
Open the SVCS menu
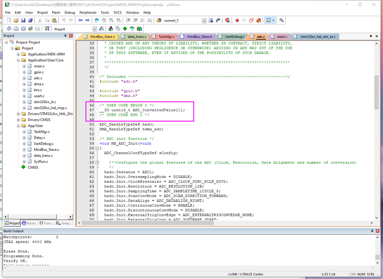[117, 12]
